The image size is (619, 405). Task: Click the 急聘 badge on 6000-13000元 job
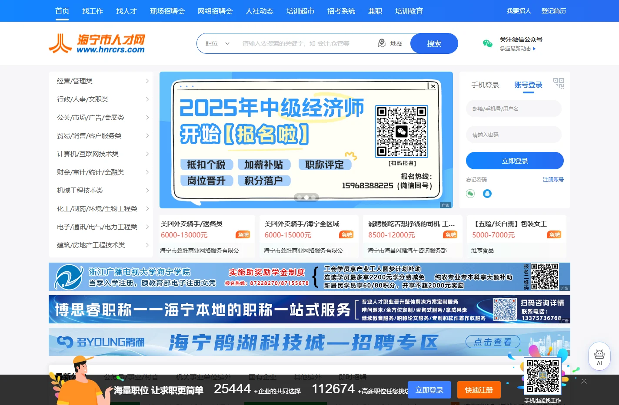click(x=243, y=235)
